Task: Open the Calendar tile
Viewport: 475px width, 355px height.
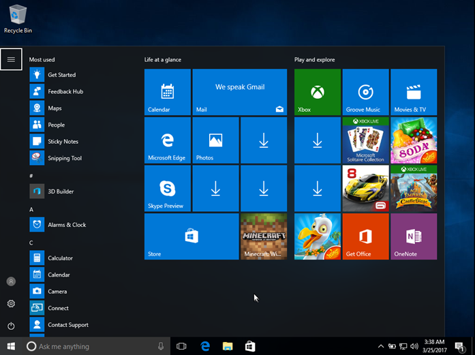Action: click(168, 92)
